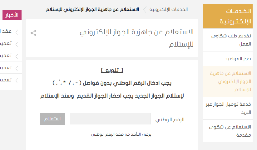Image resolution: width=257 pixels, height=150 pixels.
Task: Click the chevron beside the second تعميم news item
Action: (16, 56)
